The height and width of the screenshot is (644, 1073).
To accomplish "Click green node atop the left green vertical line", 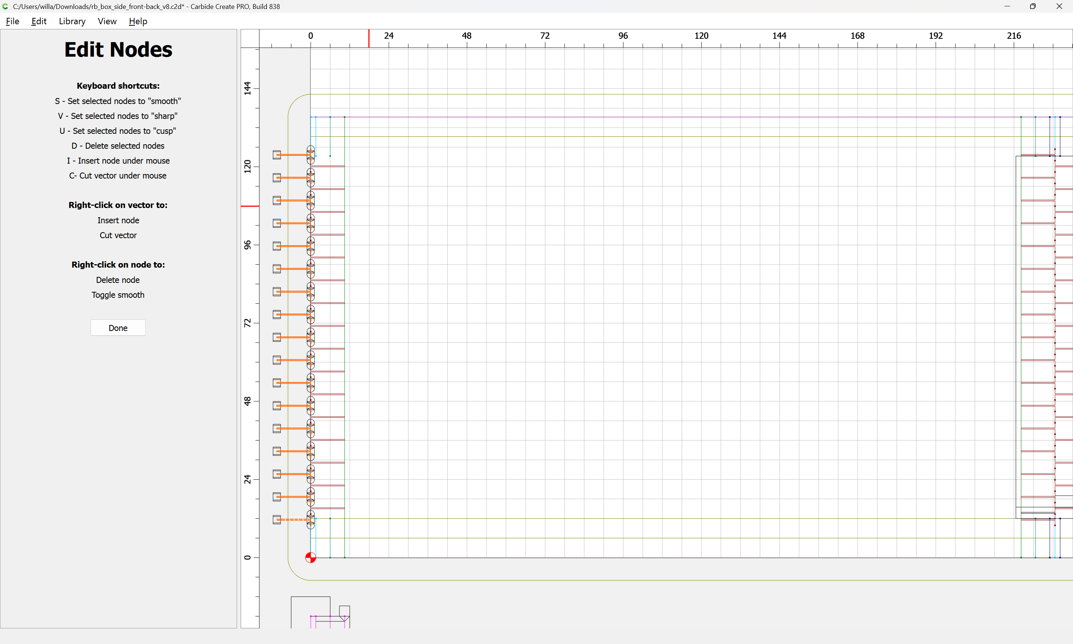I will tap(345, 117).
